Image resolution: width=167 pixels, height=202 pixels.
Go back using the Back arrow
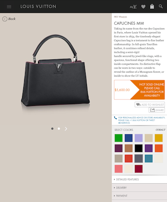(x=9, y=19)
